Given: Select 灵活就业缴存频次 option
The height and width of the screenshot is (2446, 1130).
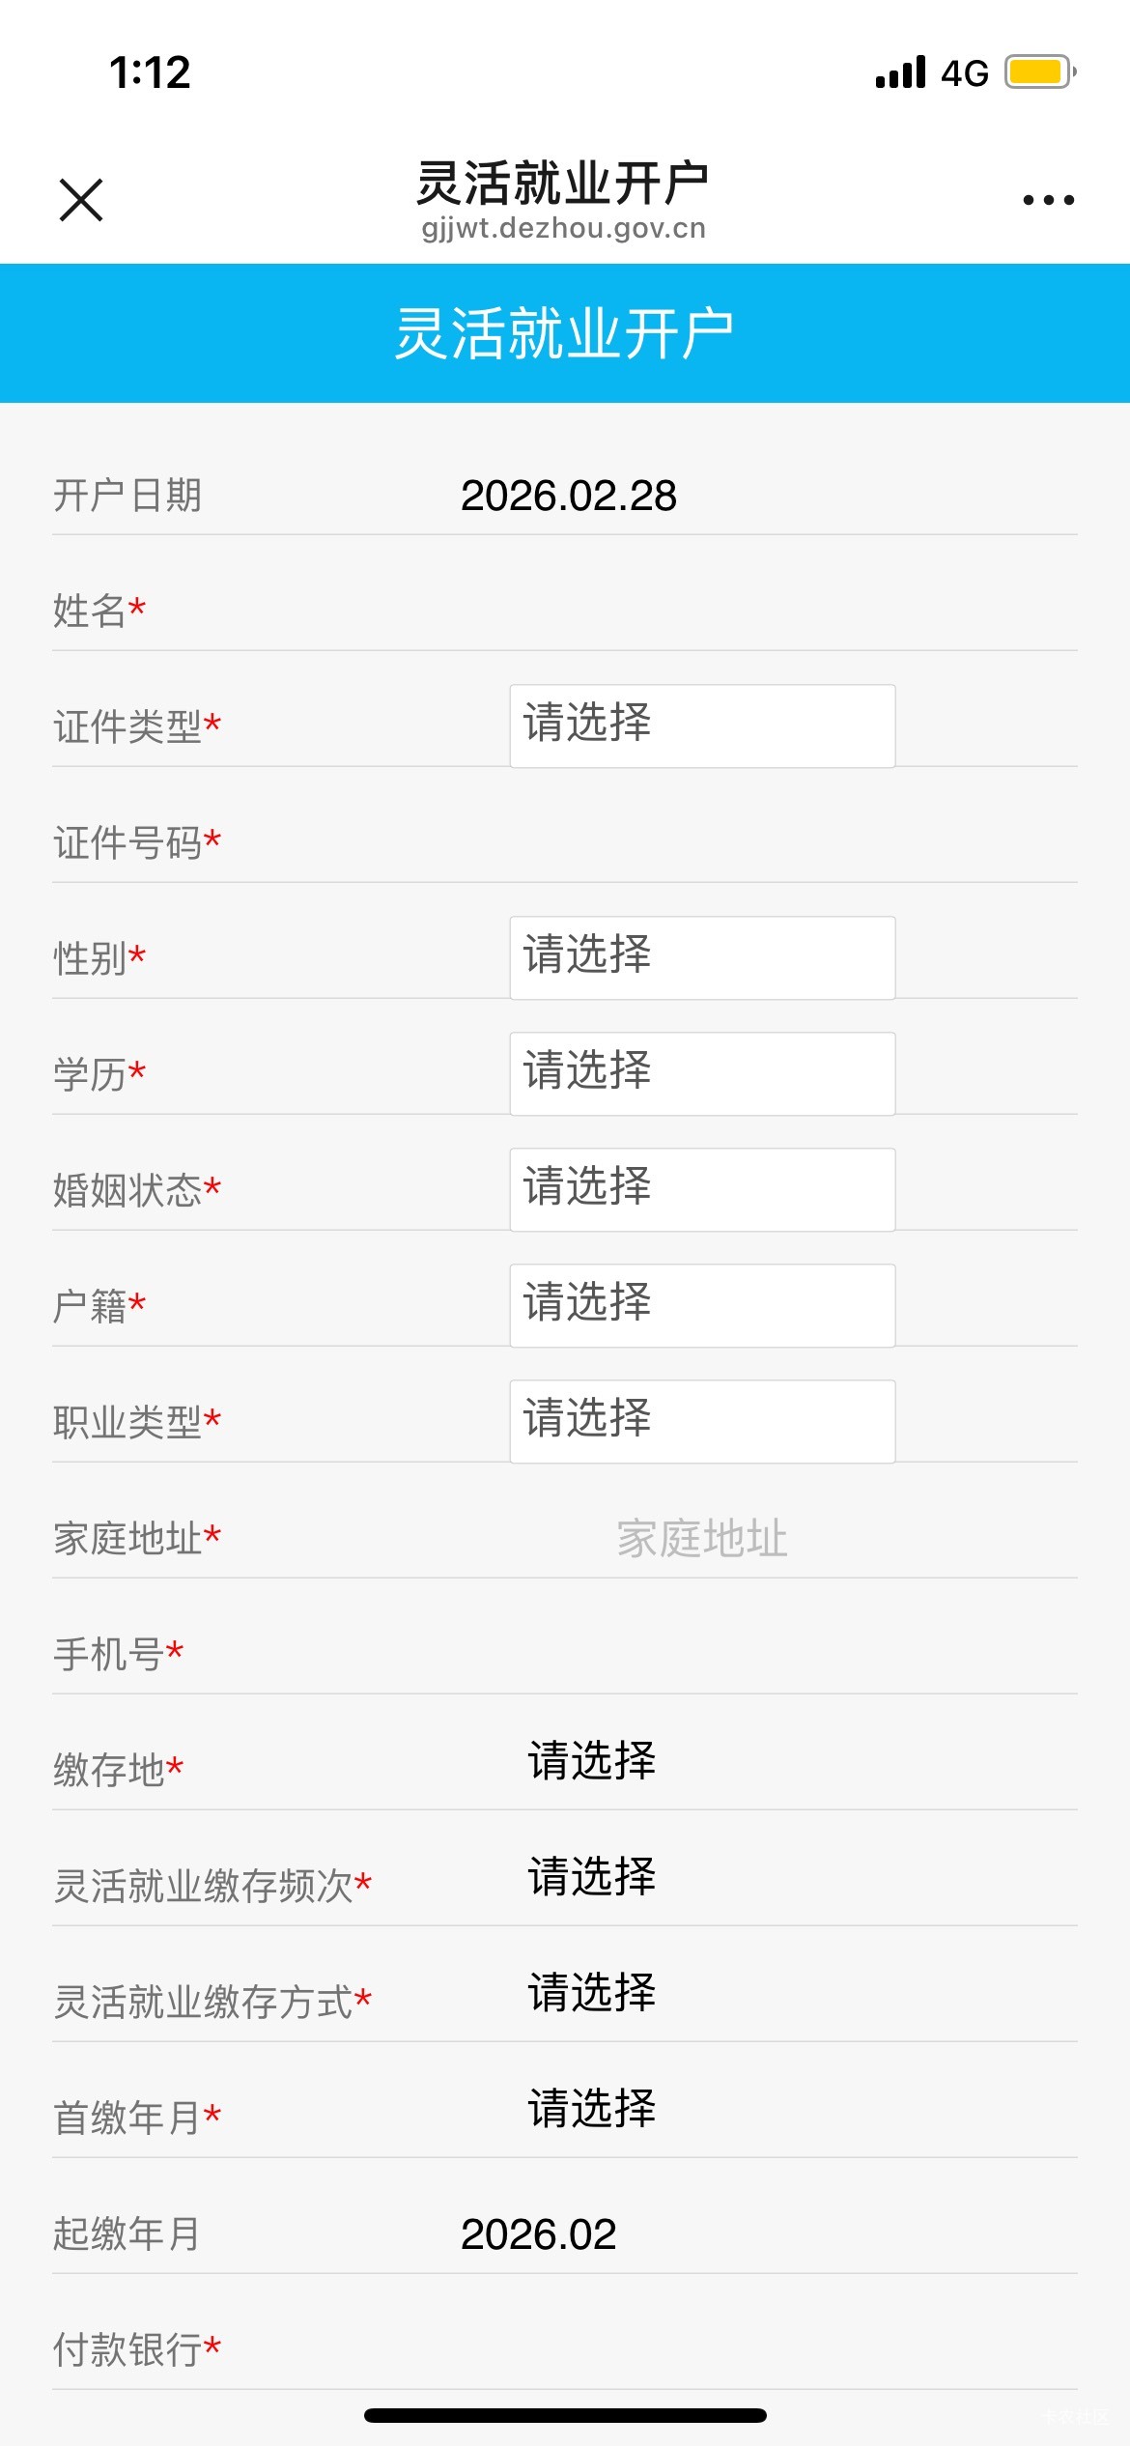Looking at the screenshot, I should (x=592, y=1877).
